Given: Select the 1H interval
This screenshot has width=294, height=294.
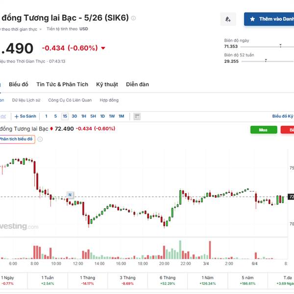Looking at the screenshot, I should 84,116.
